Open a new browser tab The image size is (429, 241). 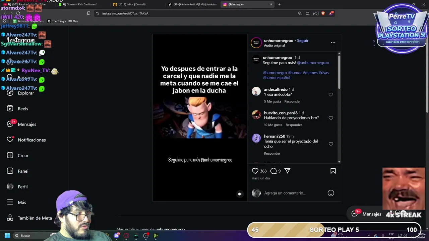point(279,4)
